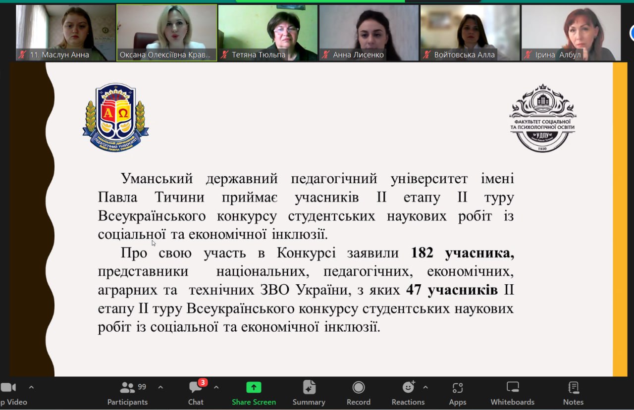Expand the Participants options arrow
This screenshot has height=410, width=634.
click(x=160, y=387)
